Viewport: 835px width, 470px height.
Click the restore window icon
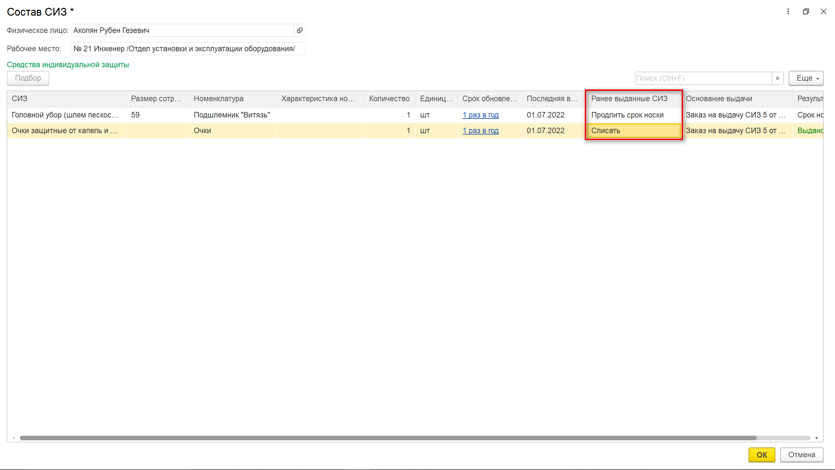(x=806, y=12)
